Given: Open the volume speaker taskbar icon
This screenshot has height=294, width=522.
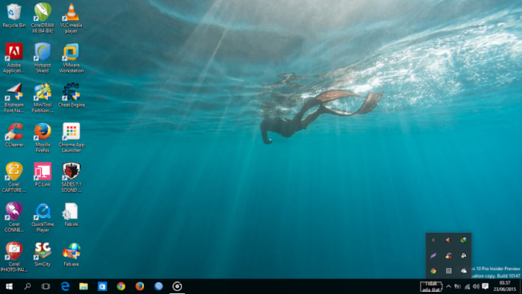Looking at the screenshot, I should pos(476,287).
